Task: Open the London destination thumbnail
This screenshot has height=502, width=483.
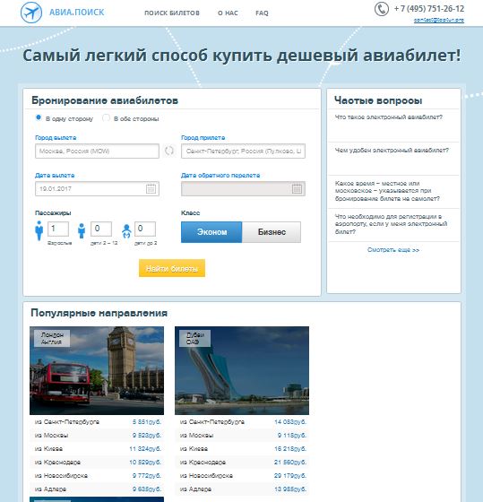Action: (97, 370)
